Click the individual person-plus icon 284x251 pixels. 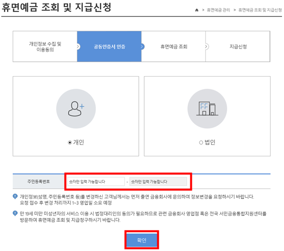[76, 109]
